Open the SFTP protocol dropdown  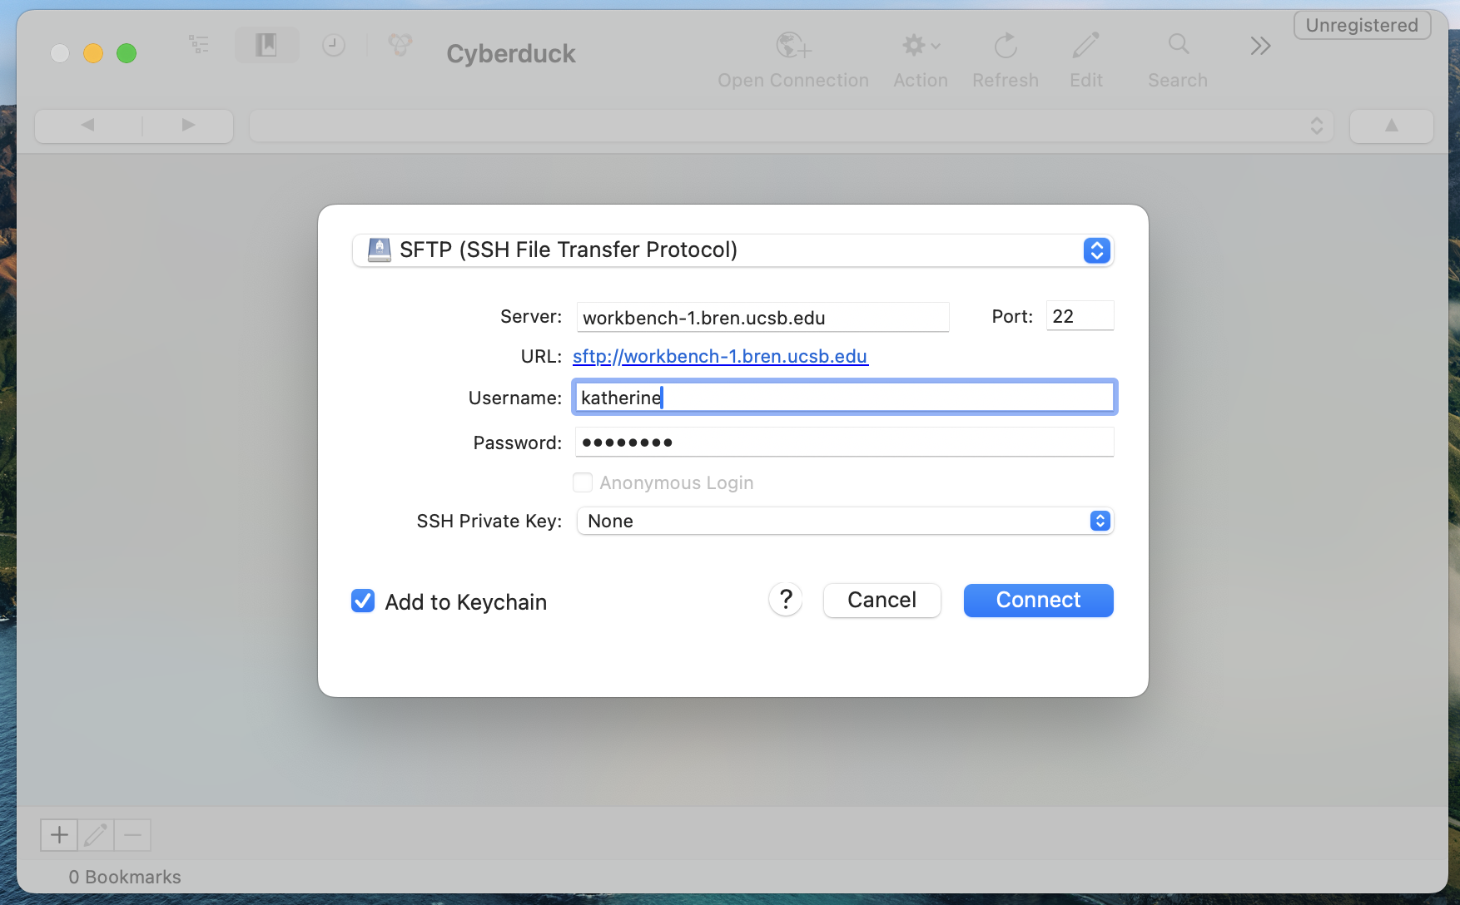click(x=732, y=250)
